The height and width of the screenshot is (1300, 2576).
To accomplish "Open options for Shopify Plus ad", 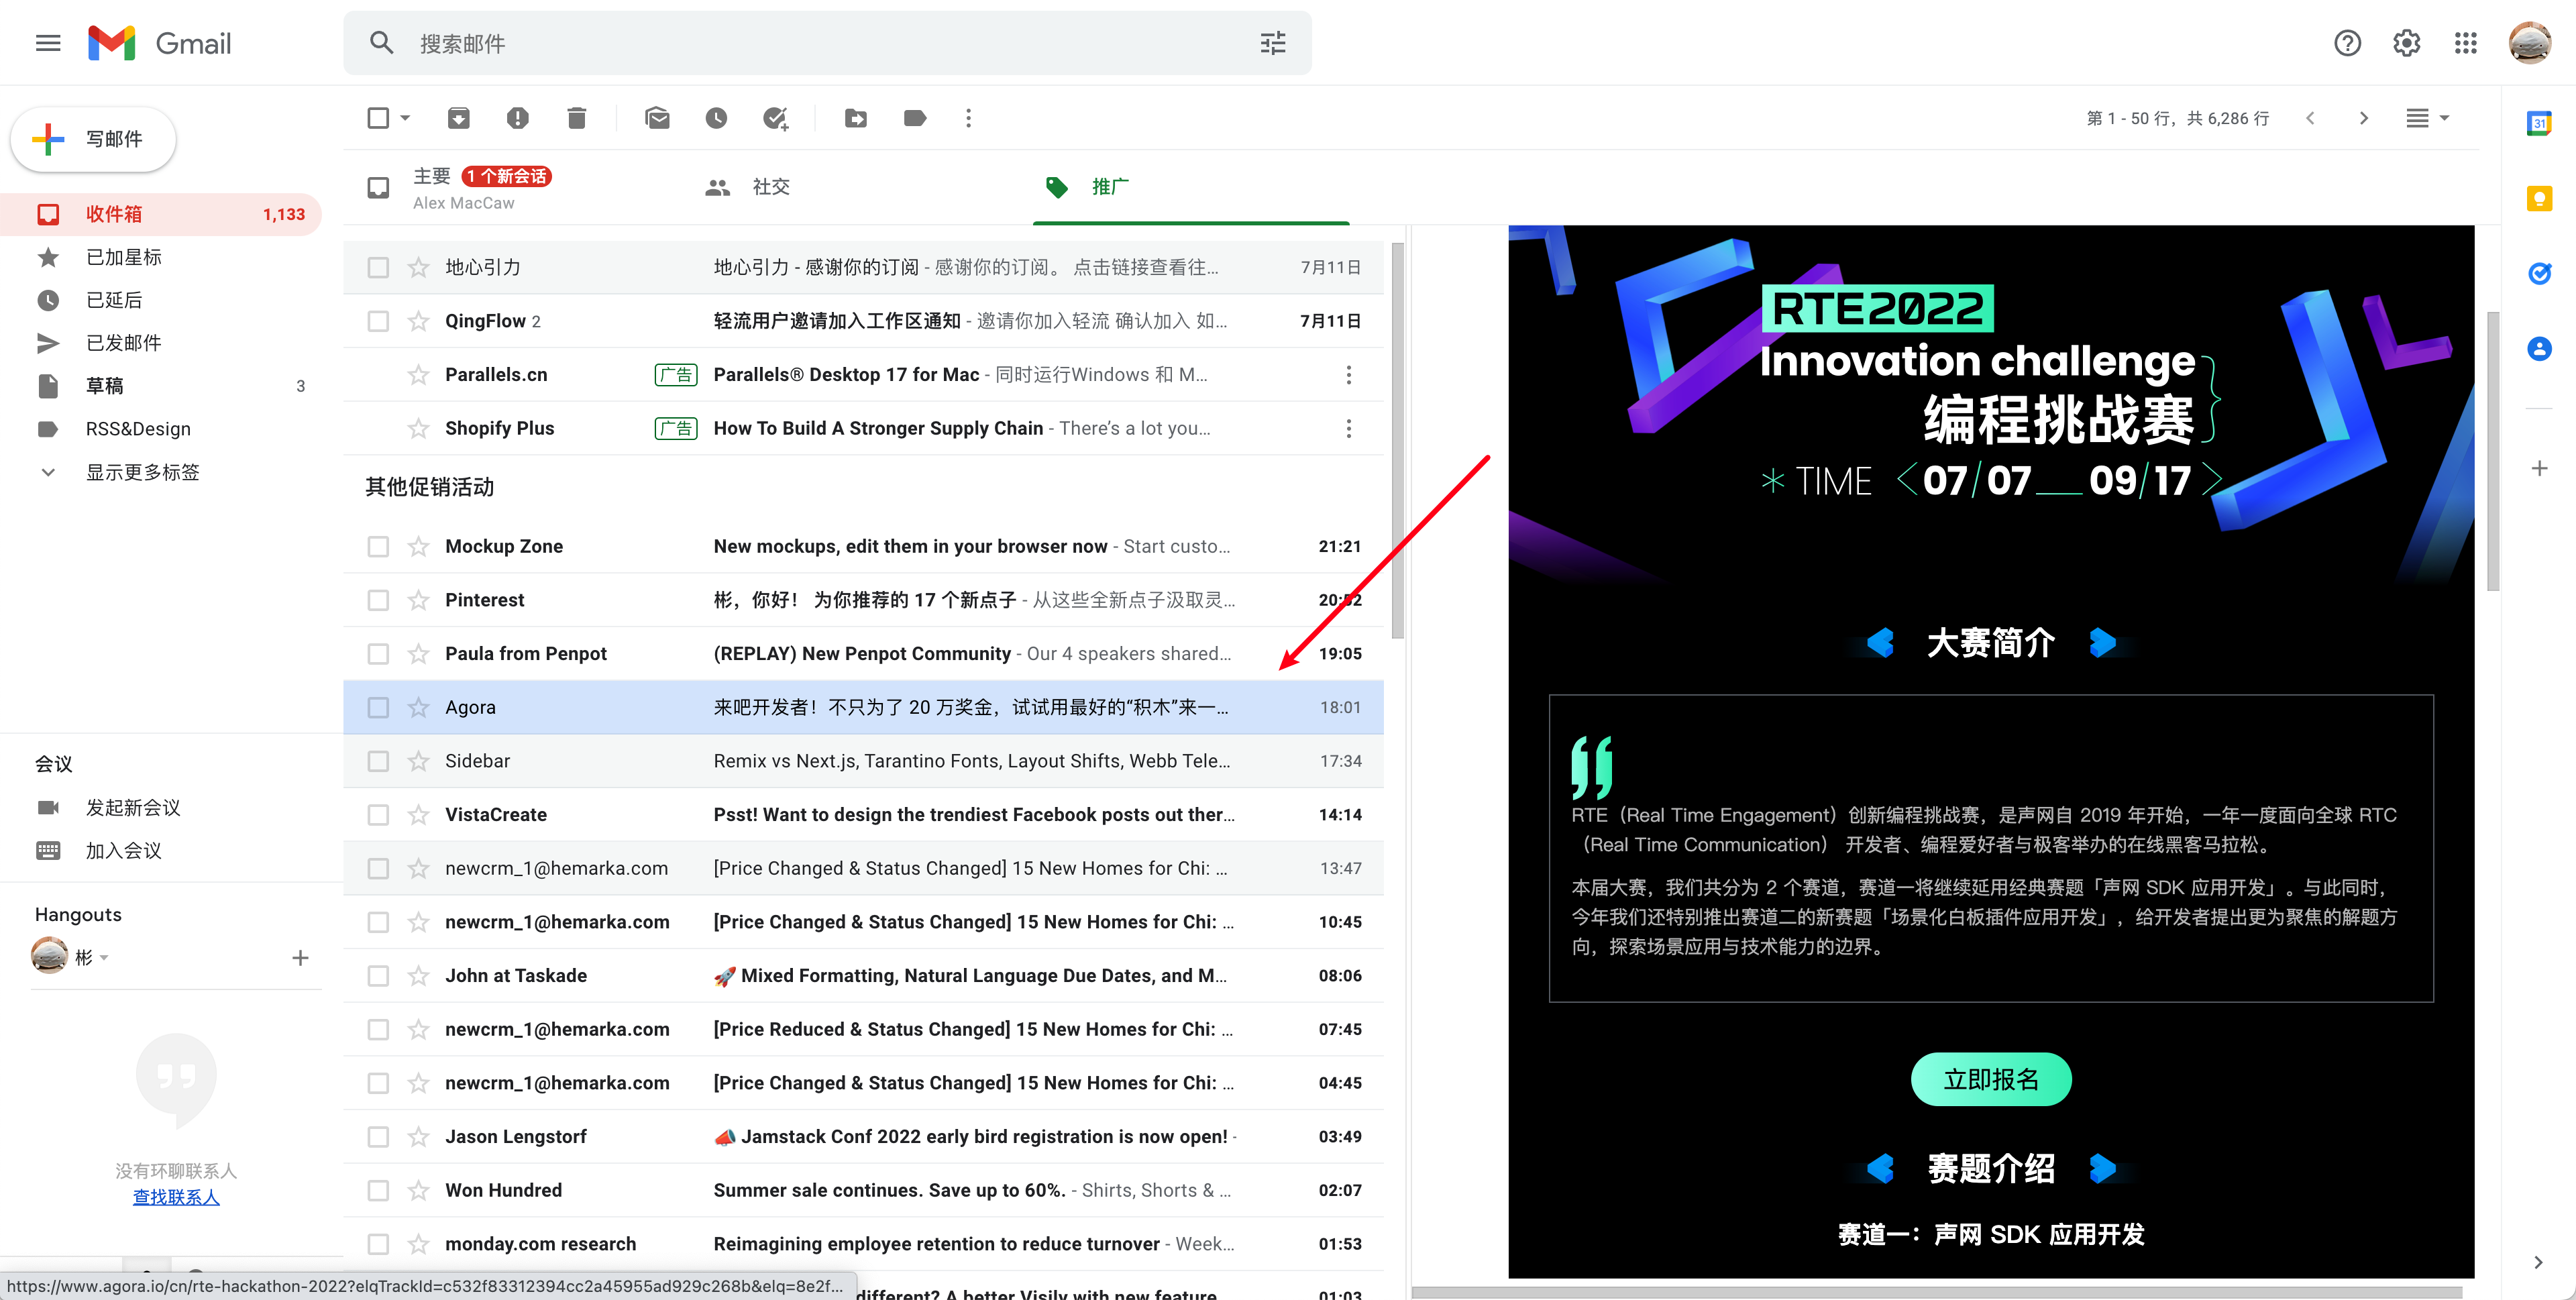I will pyautogui.click(x=1348, y=428).
